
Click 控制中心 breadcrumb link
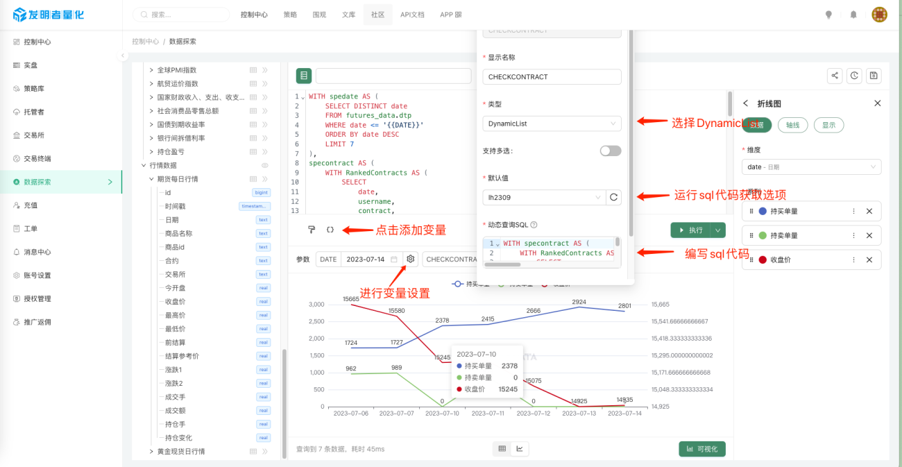tap(146, 42)
